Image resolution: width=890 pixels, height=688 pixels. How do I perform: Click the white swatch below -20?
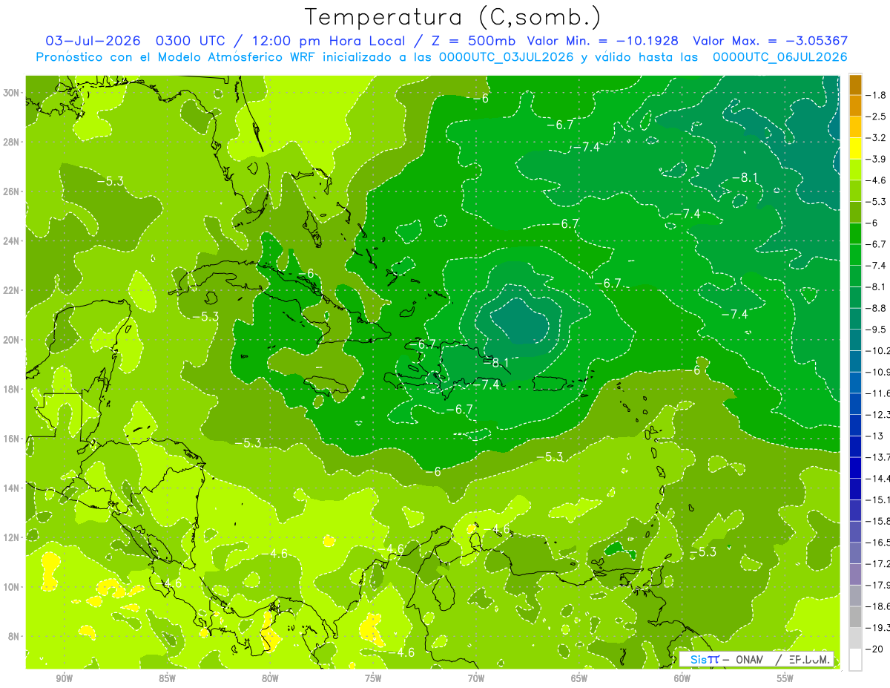pos(855,659)
